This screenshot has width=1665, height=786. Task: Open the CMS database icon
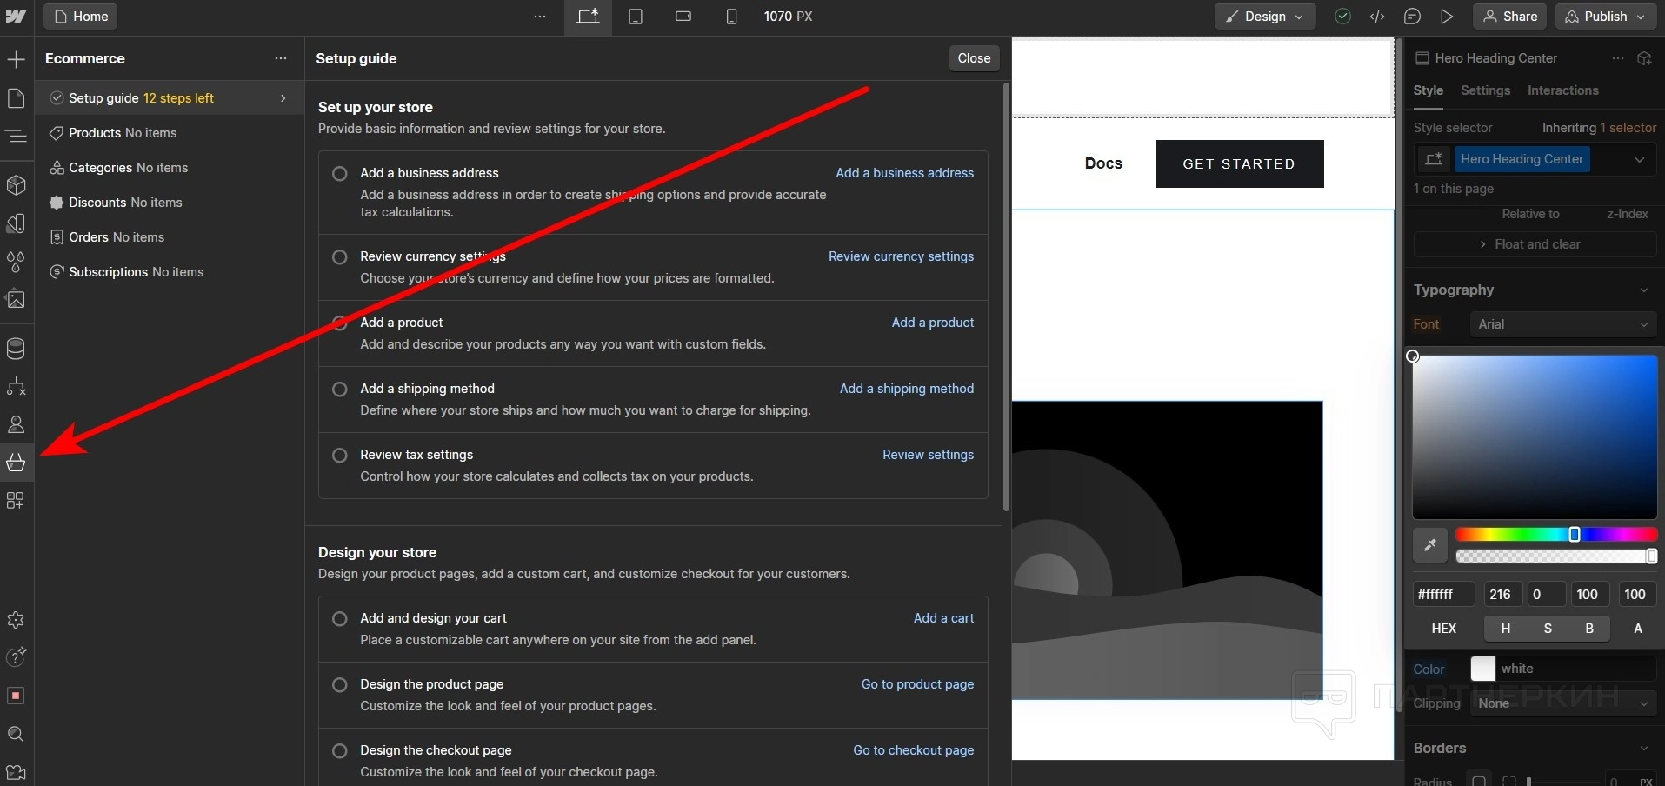click(16, 349)
